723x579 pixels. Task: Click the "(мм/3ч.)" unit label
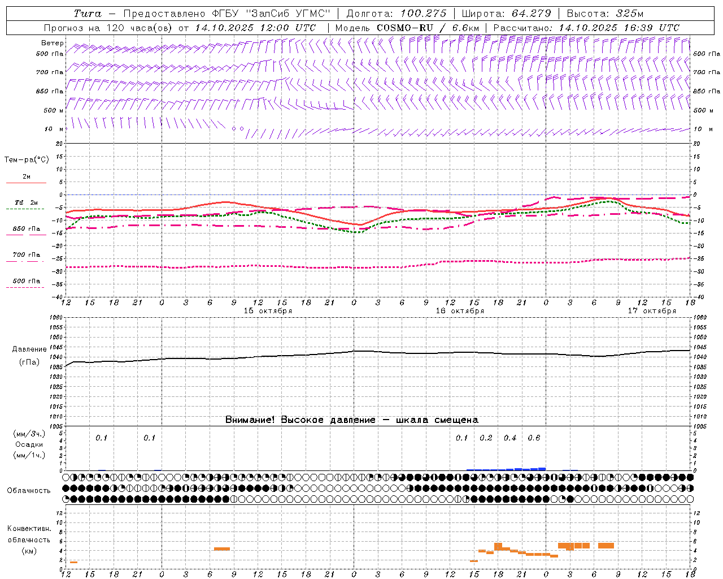pyautogui.click(x=29, y=434)
